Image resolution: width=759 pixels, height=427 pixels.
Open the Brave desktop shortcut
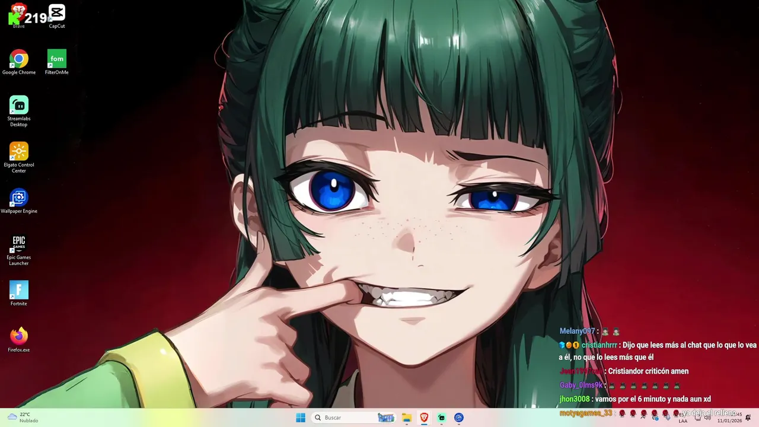18,16
